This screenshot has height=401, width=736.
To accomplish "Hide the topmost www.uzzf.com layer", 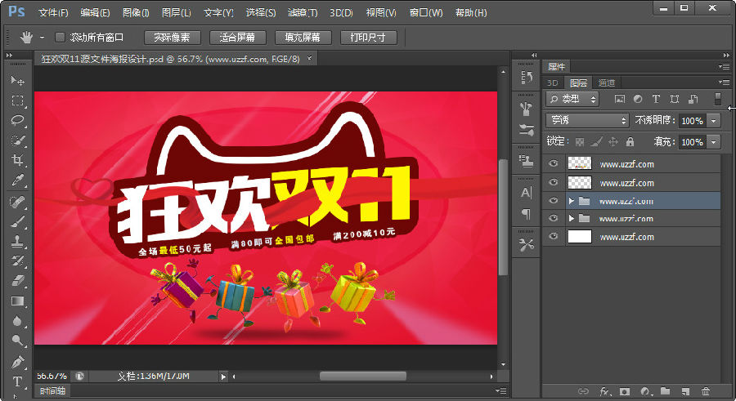I will pos(554,163).
